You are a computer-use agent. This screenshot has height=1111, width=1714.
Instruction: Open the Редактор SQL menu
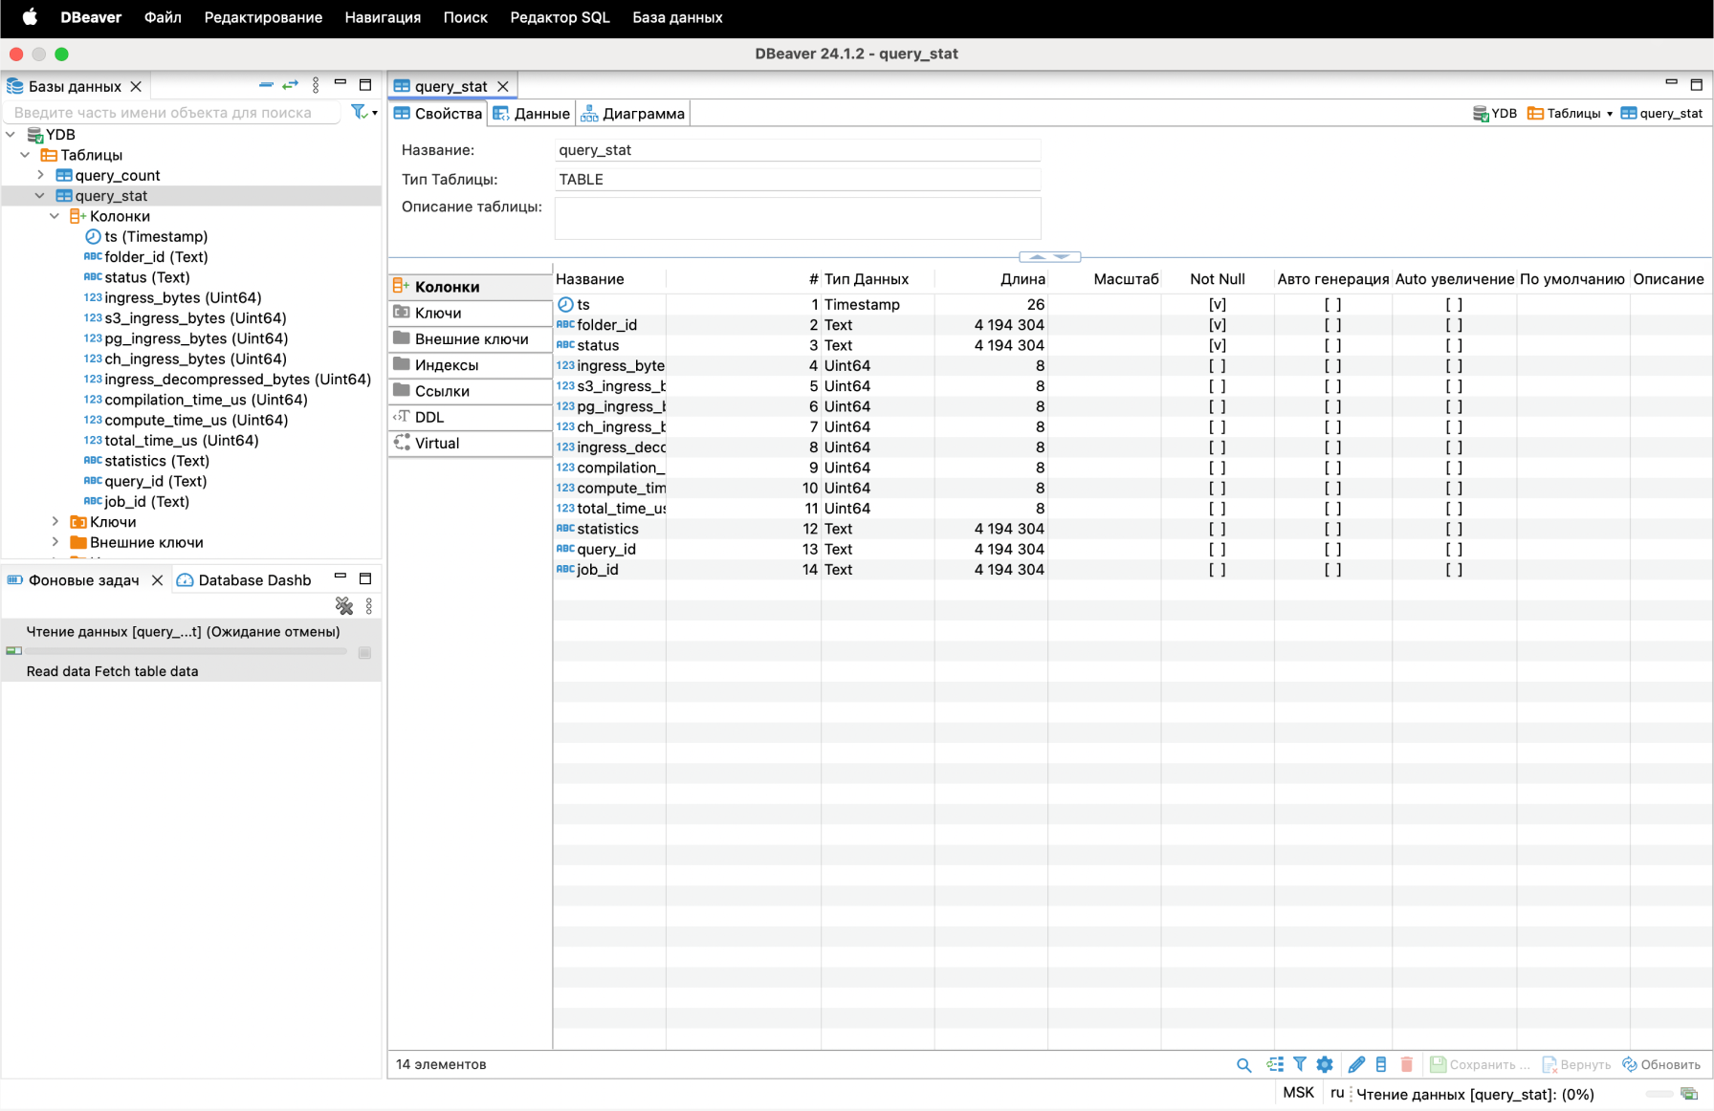coord(560,17)
